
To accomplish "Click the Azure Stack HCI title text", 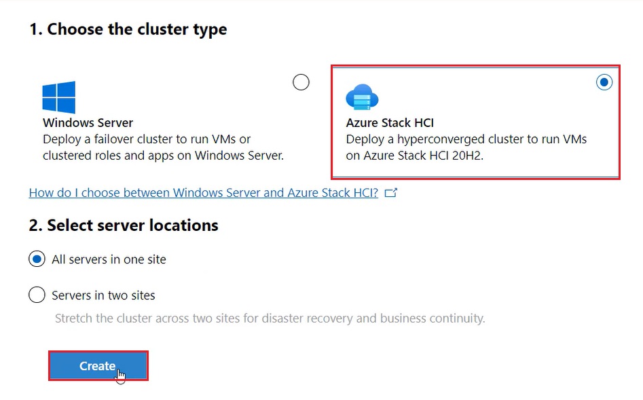I will click(x=390, y=123).
